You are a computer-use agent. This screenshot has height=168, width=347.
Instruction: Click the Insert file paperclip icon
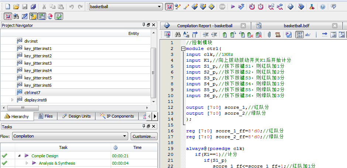269,35
